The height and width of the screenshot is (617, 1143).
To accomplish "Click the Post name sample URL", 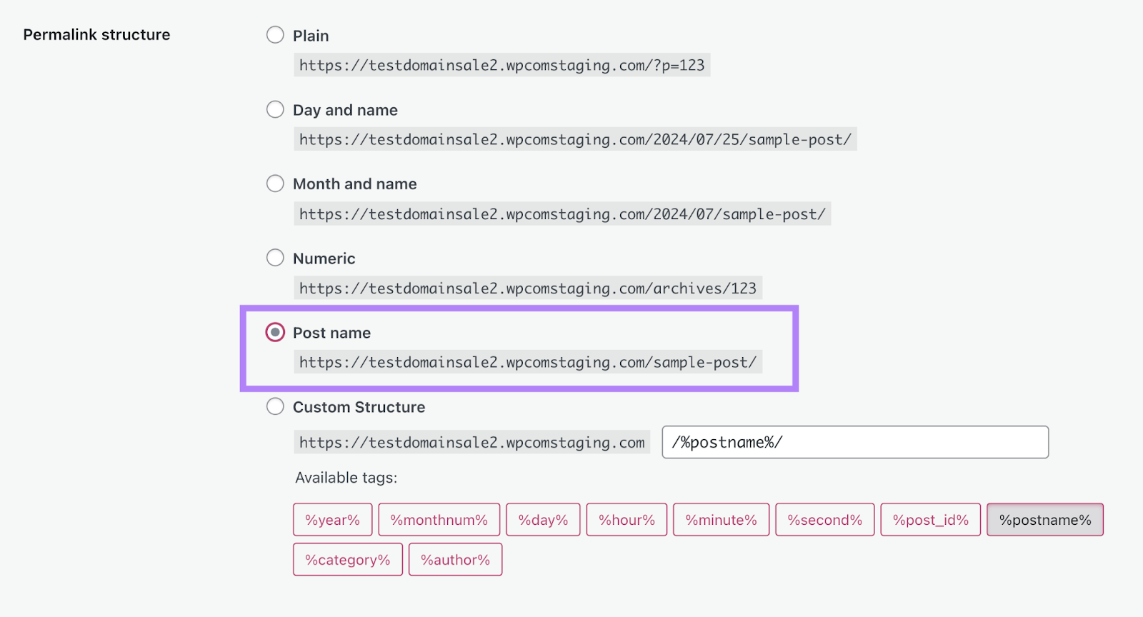I will point(528,362).
